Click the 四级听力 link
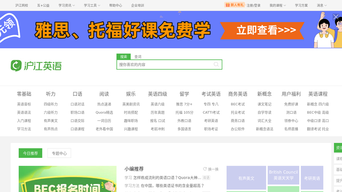 (50, 104)
